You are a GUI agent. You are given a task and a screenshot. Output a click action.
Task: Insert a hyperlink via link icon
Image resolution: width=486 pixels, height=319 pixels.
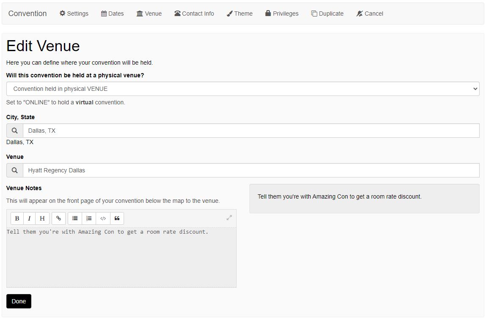58,218
